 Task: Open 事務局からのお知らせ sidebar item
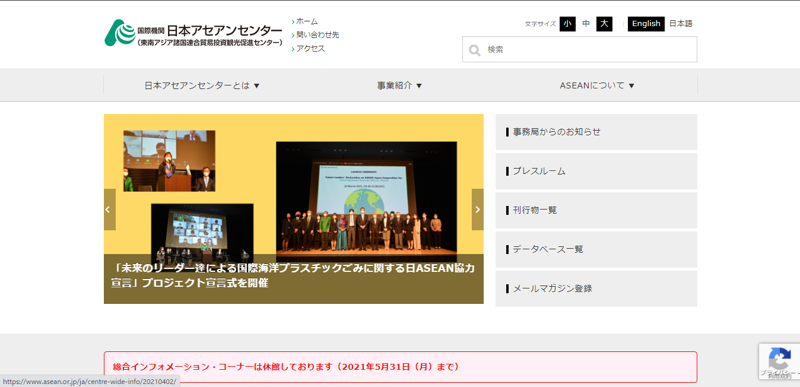tap(596, 132)
